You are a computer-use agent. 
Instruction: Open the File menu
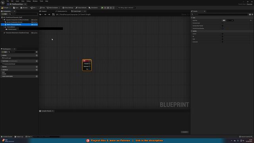point(8,1)
